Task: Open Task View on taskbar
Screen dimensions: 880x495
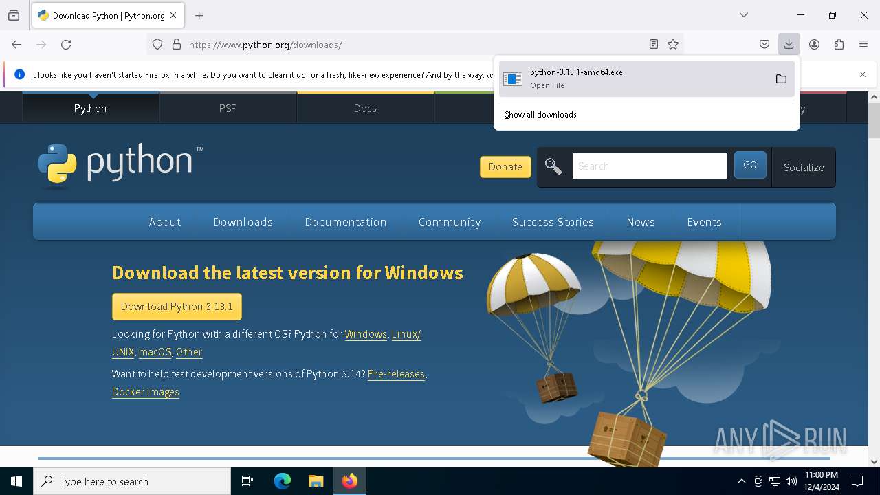Action: (247, 481)
